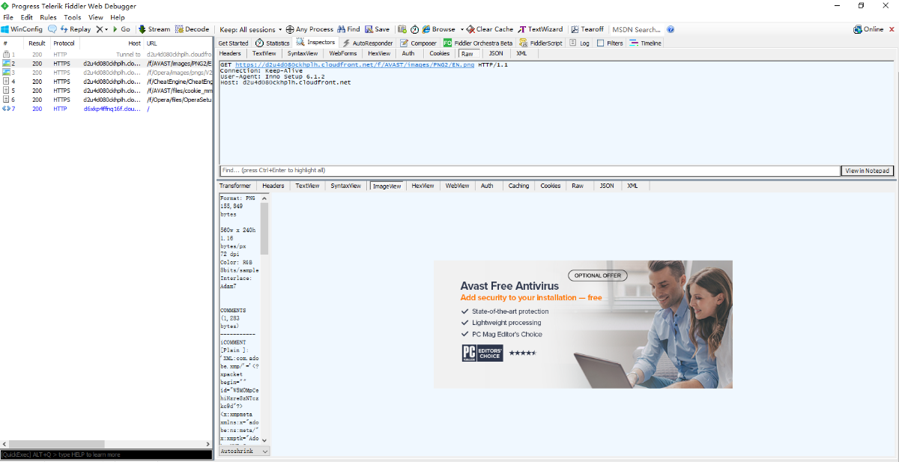Screen dimensions: 899x462
Task: Click the MSDN Search input box
Action: click(637, 29)
